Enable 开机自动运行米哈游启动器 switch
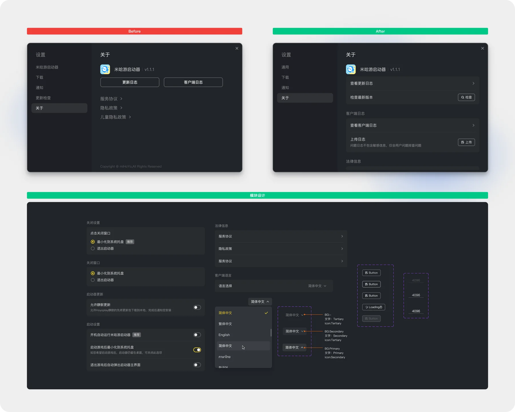Viewport: 515px width, 412px height. [197, 335]
